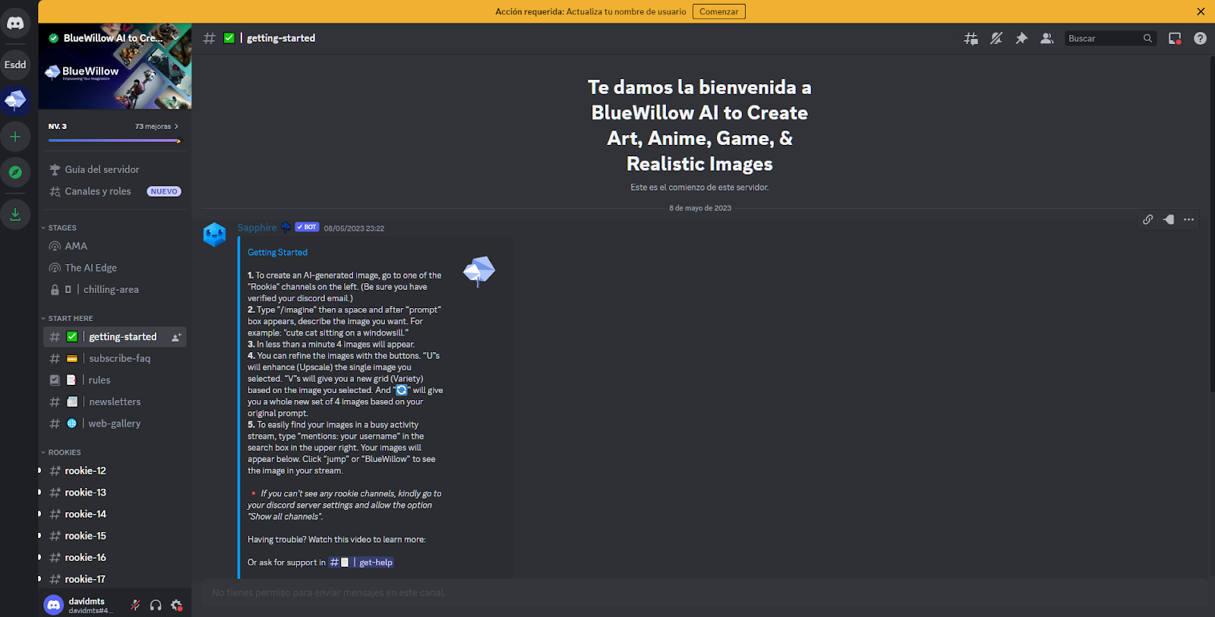Open User Settings gear icon

[x=176, y=605]
